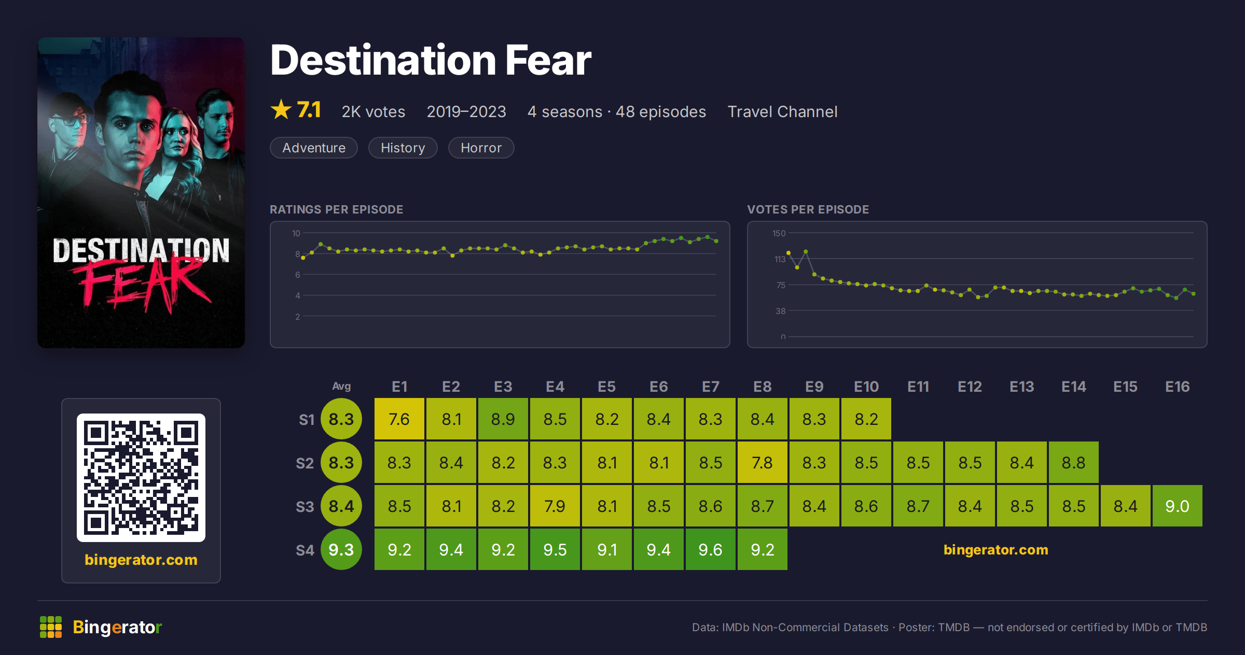Select the Horror genre tag
The image size is (1245, 655).
(481, 148)
